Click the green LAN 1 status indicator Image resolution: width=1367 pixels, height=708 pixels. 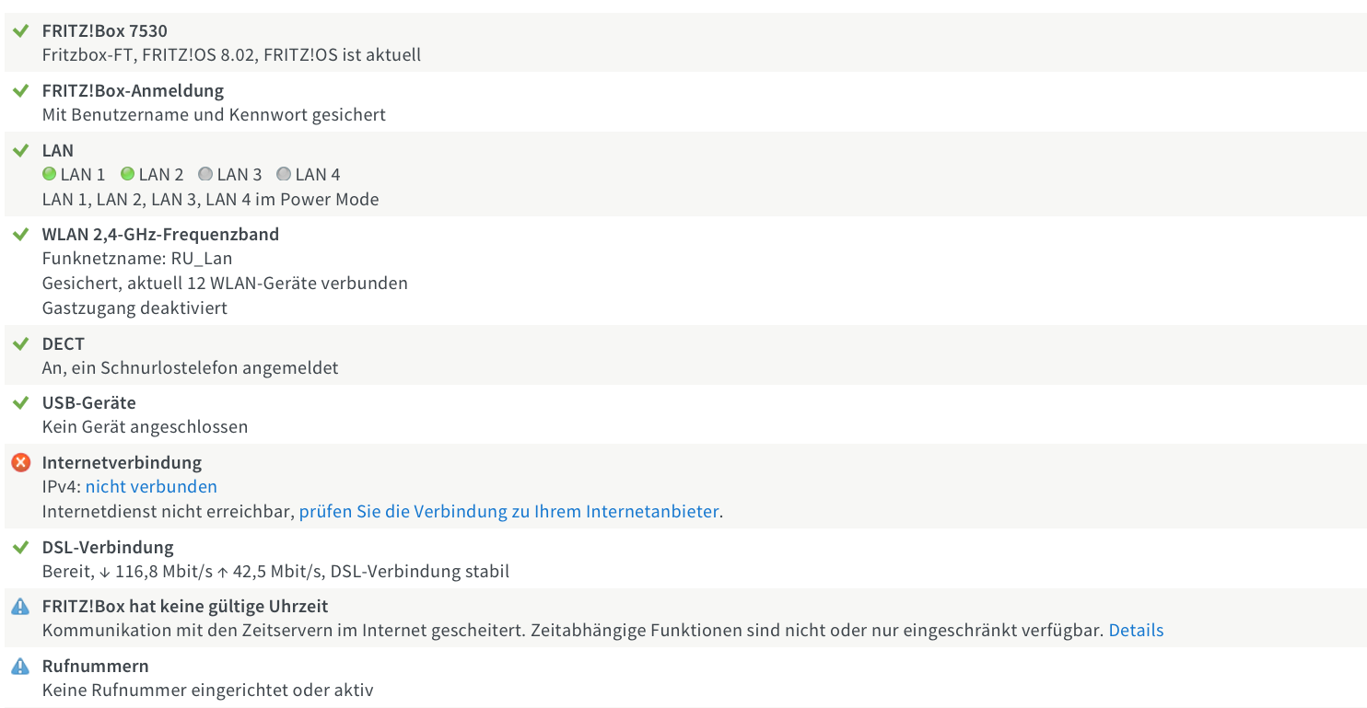pos(50,174)
